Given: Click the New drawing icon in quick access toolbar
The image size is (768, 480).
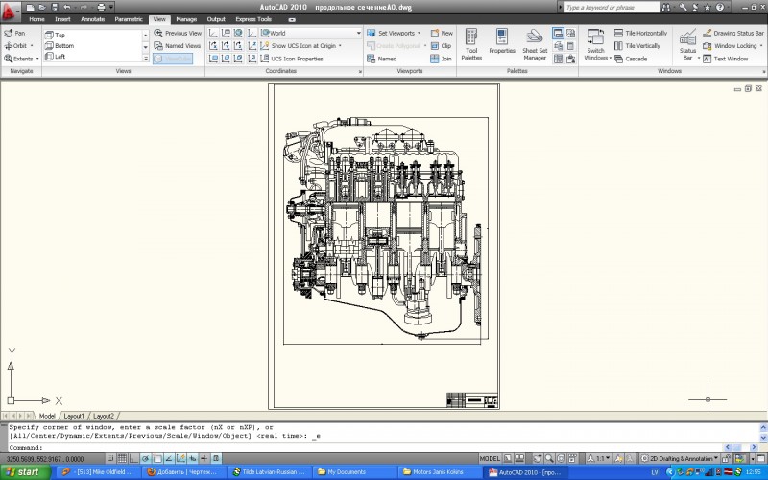Looking at the screenshot, I should [31, 8].
